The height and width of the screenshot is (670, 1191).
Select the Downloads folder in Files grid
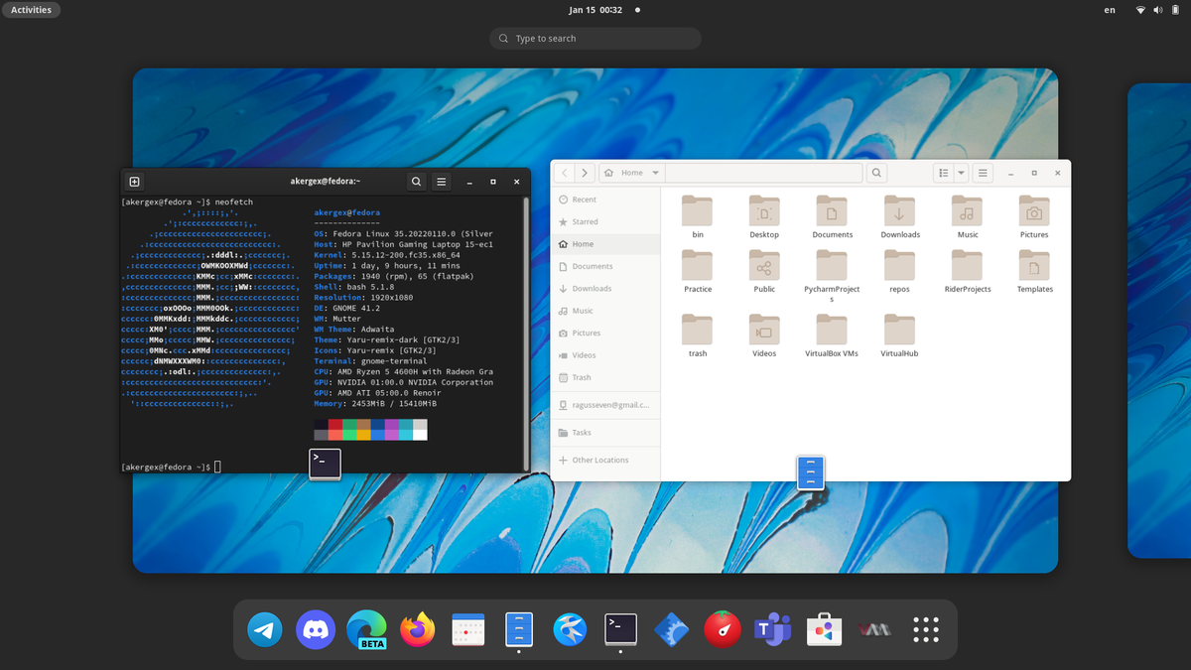point(899,216)
